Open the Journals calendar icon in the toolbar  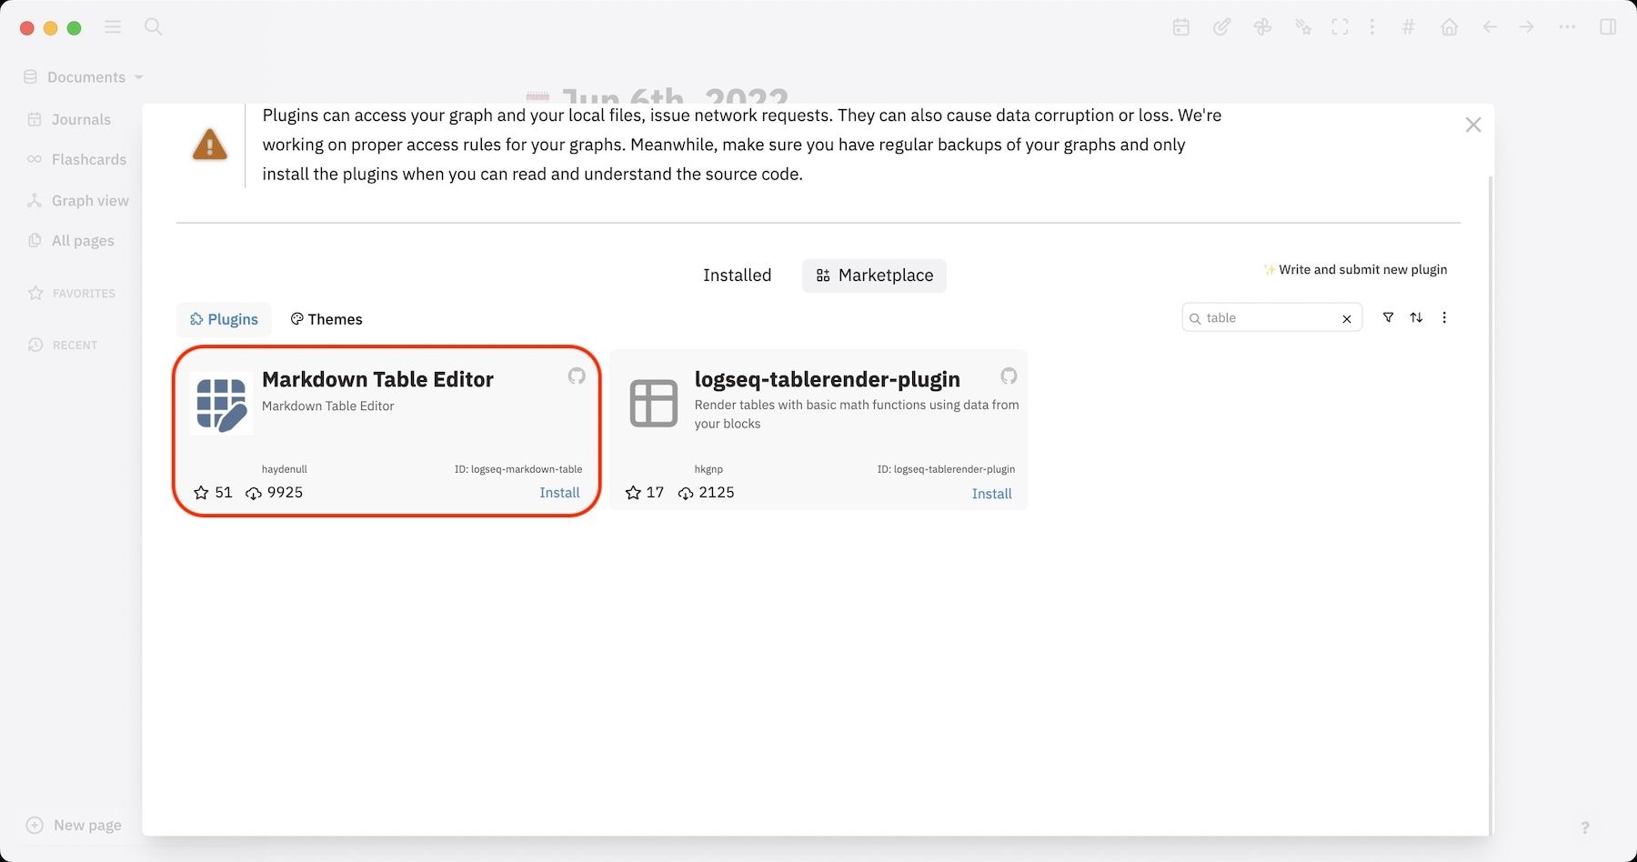tap(1180, 27)
